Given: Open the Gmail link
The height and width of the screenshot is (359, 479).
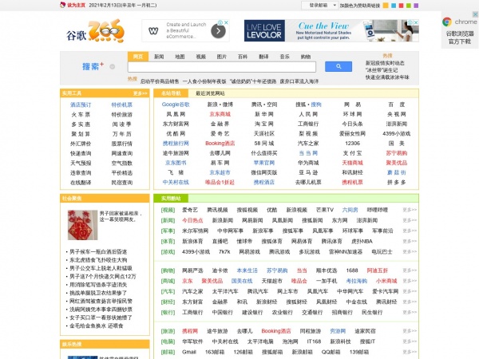Looking at the screenshot, I should click(x=188, y=352).
